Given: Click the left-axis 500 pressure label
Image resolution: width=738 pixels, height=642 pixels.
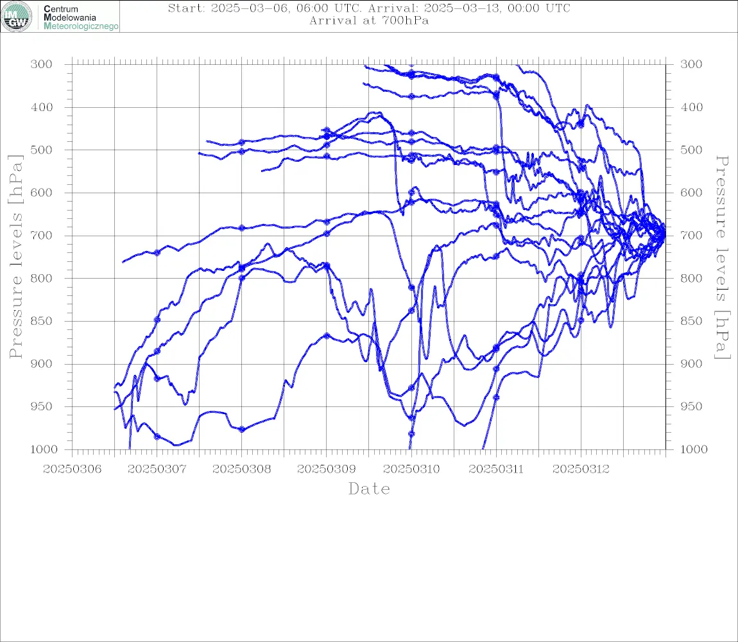Looking at the screenshot, I should tap(42, 150).
